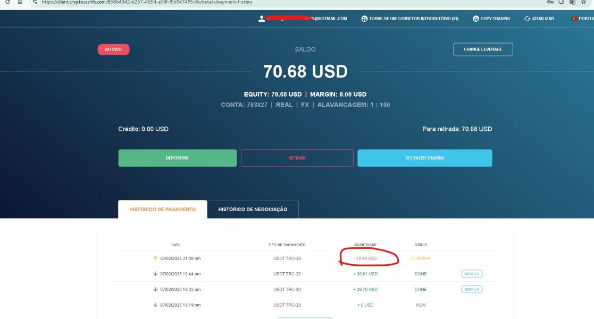Viewport: 594px width, 319px height.
Task: Select the Portugal flag icon
Action: (574, 19)
